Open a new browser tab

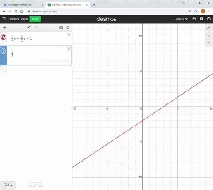94,5
